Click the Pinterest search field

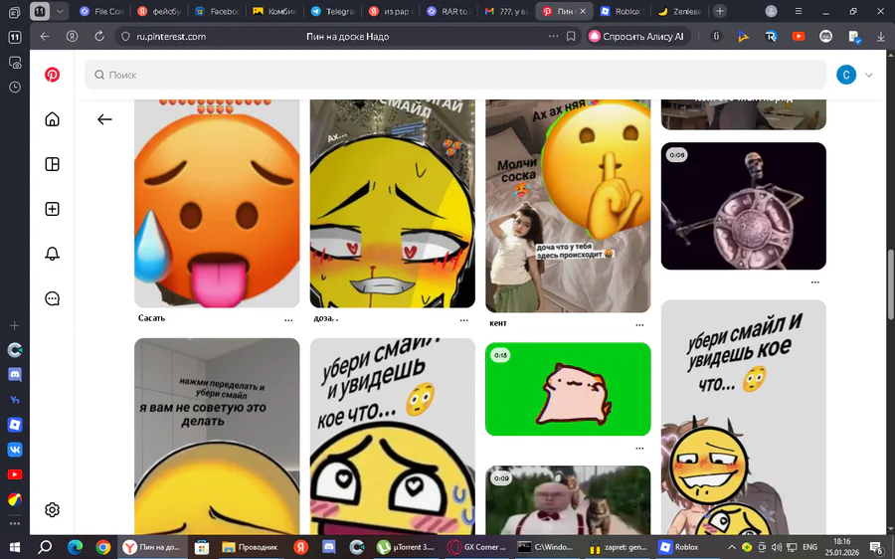tap(454, 75)
